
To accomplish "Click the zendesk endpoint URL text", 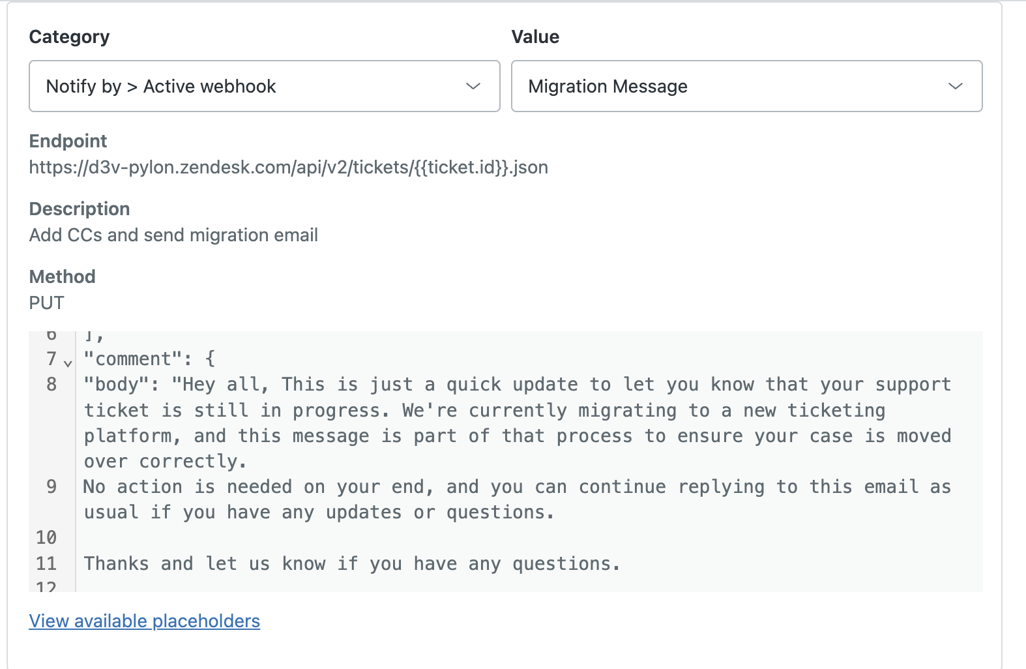I will coord(288,168).
